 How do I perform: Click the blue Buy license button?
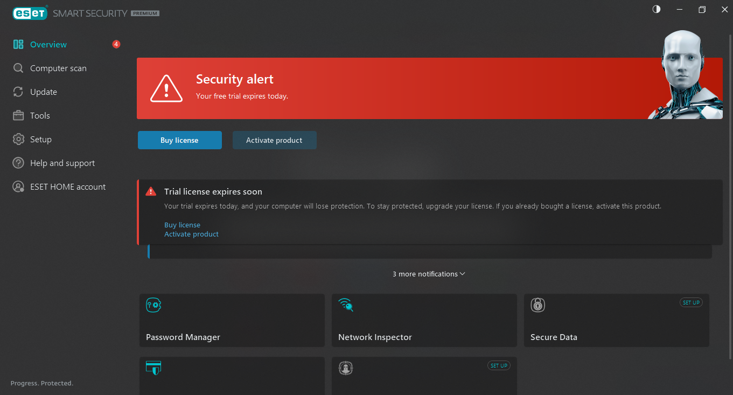(x=180, y=140)
